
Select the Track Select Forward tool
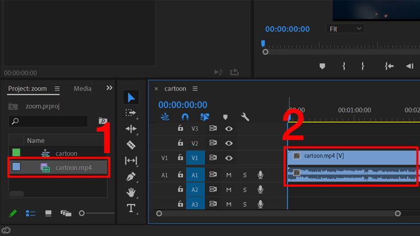[x=131, y=113]
